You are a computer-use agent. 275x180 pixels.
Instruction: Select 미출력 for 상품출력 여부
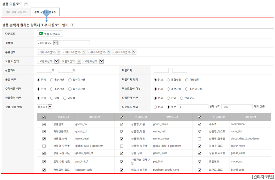pos(65,98)
